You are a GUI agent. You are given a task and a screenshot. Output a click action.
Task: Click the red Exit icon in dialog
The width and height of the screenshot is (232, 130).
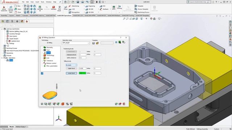[x=124, y=104]
